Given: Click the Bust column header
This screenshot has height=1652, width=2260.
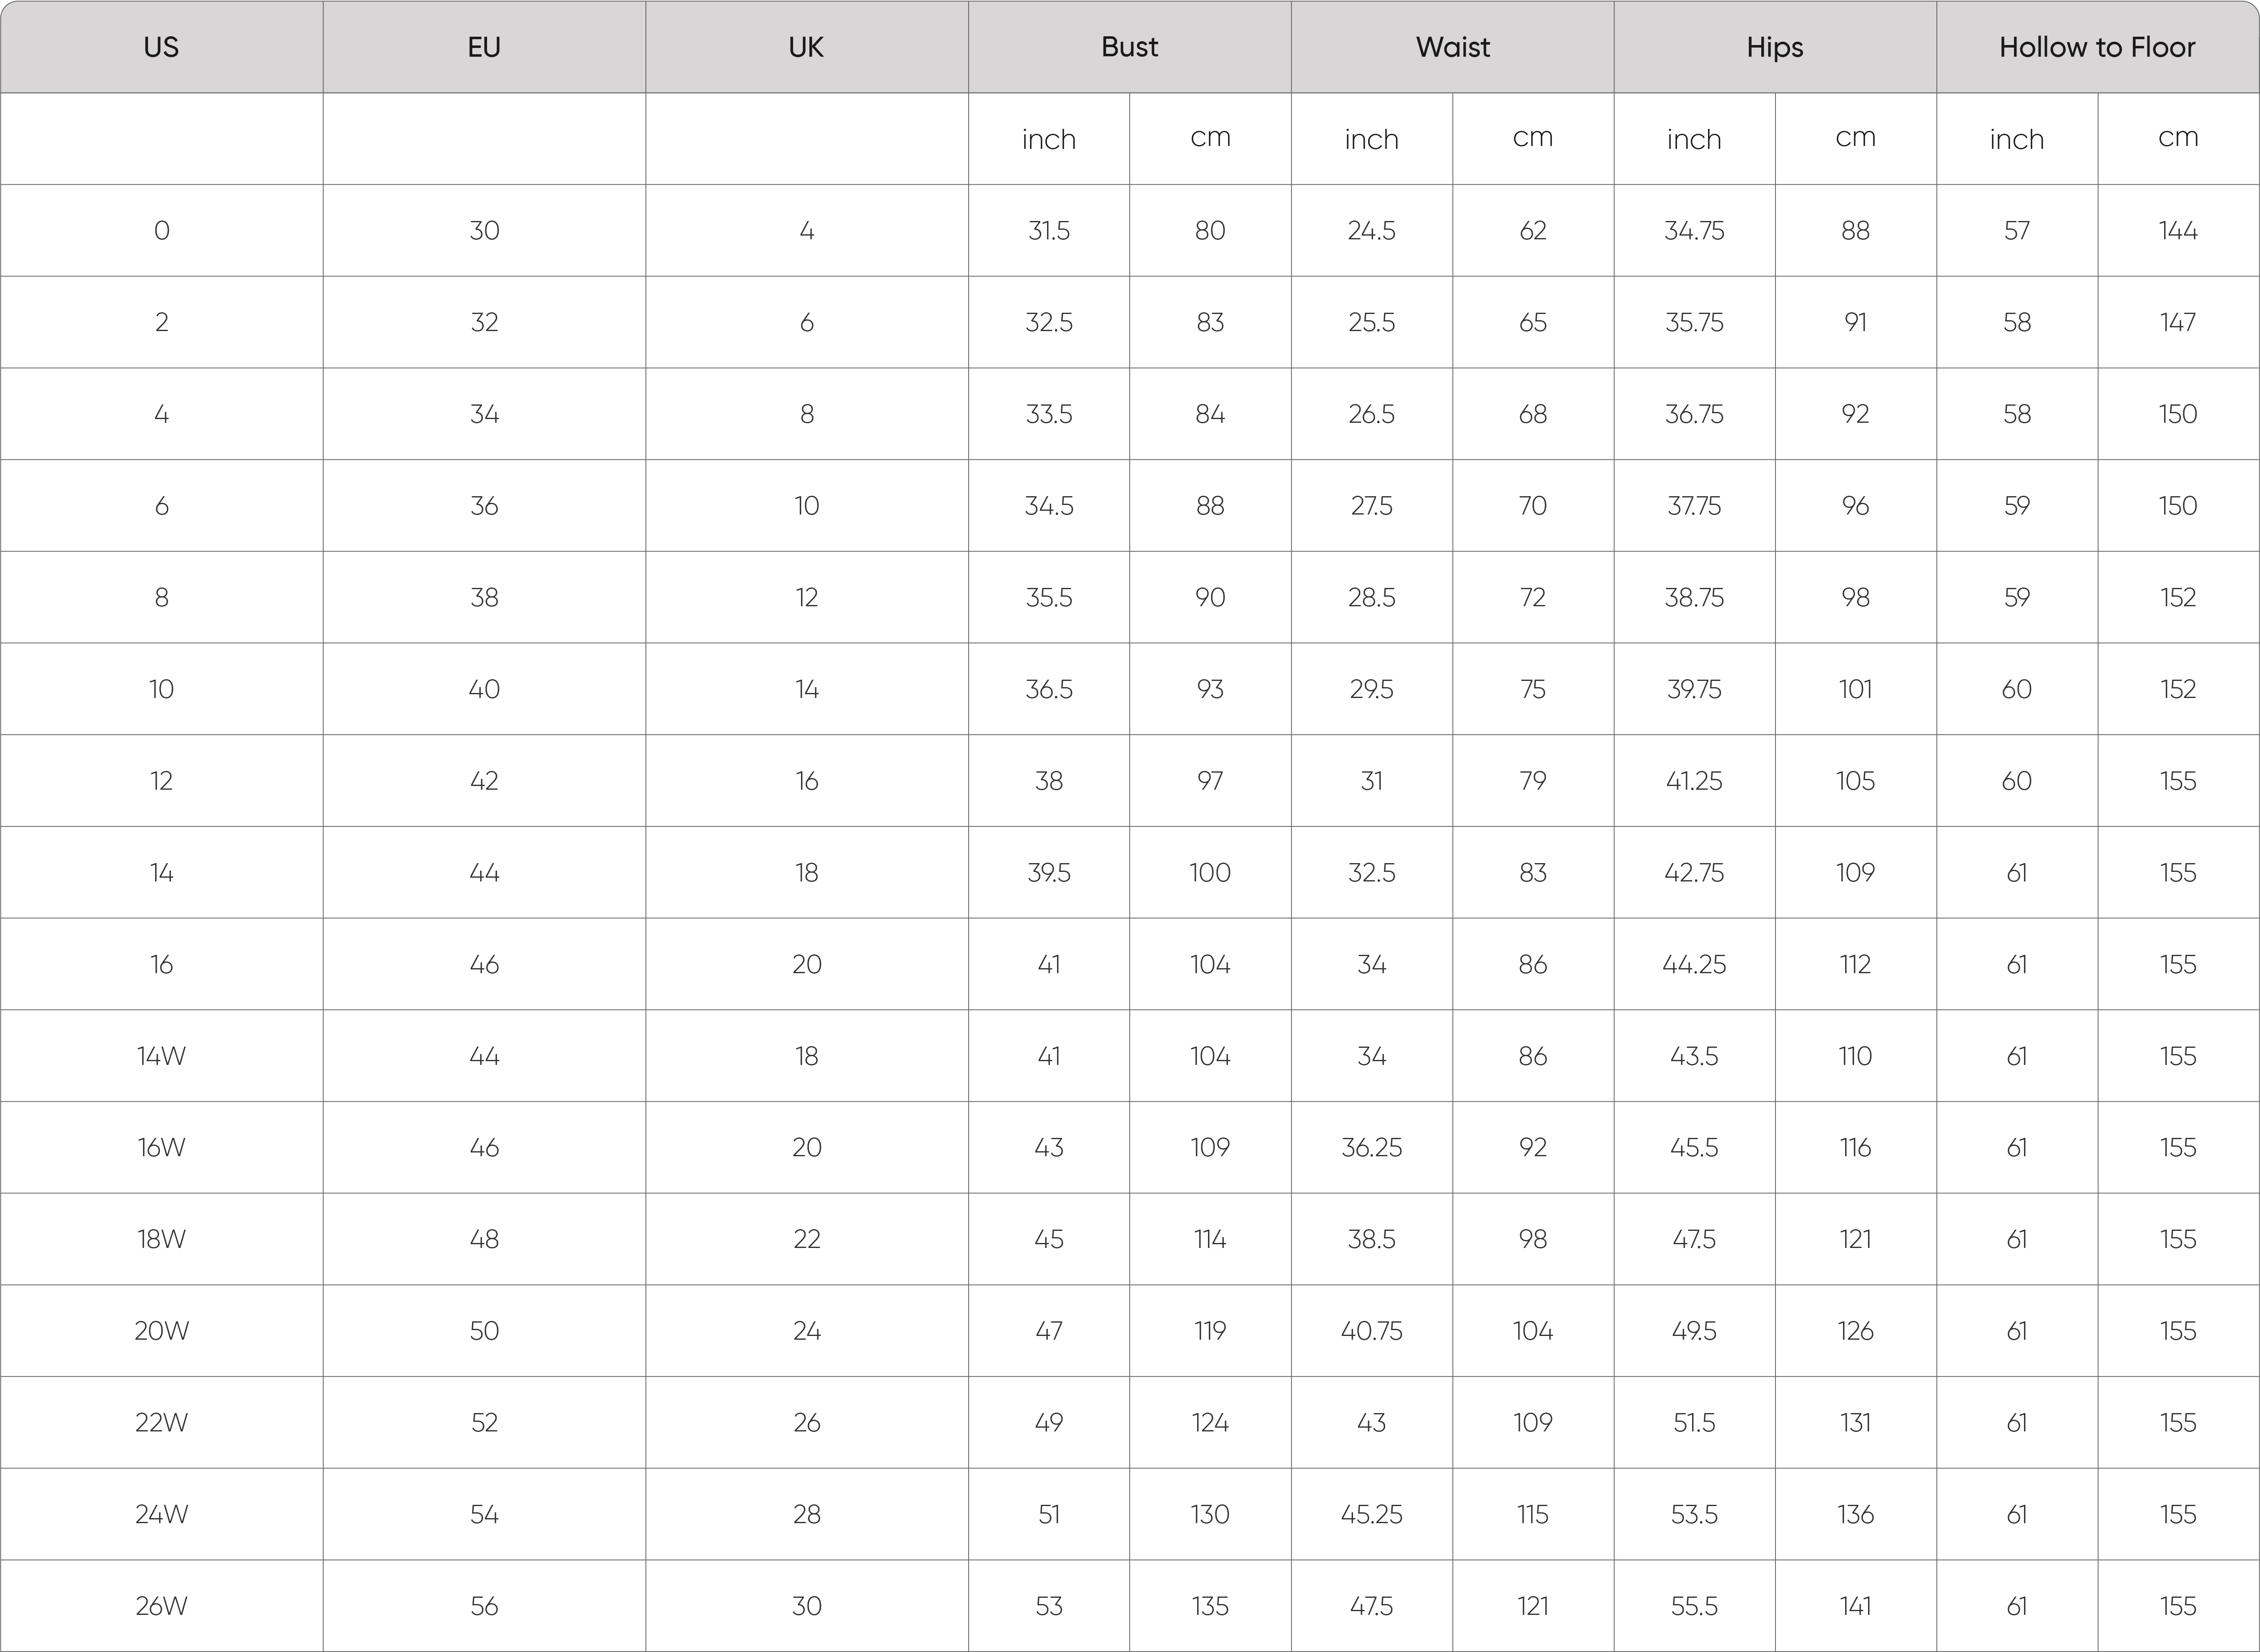Looking at the screenshot, I should point(1129,47).
